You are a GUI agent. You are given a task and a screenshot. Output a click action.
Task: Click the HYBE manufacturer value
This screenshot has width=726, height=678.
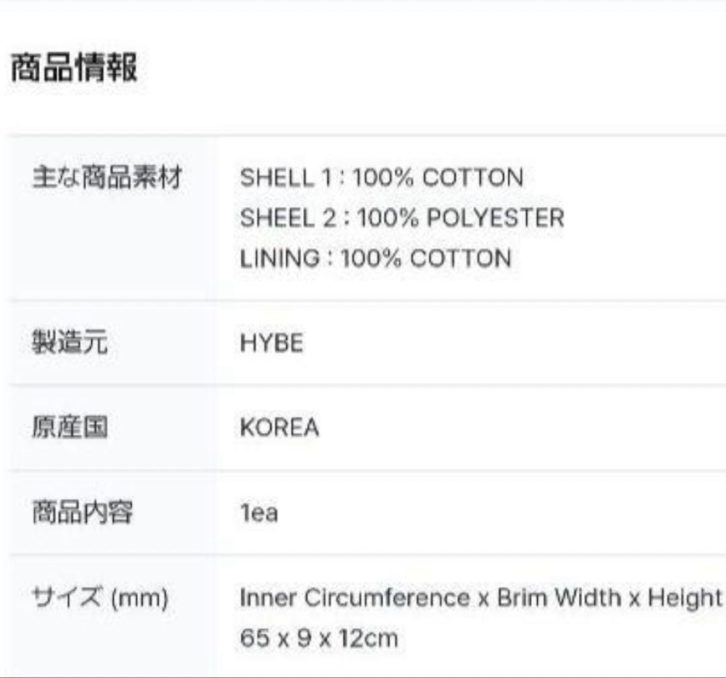tap(272, 344)
